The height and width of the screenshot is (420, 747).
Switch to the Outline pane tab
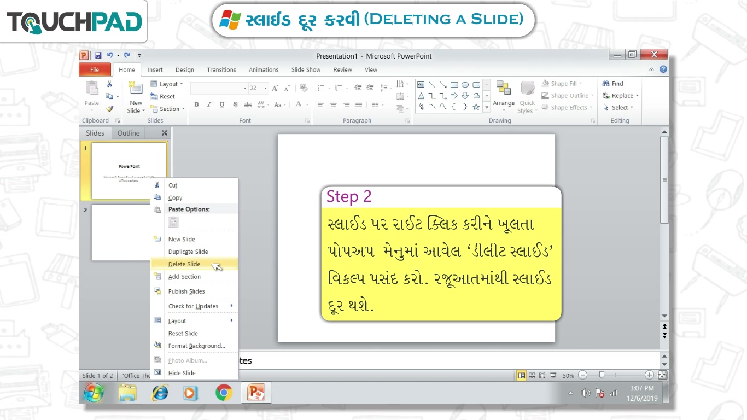[129, 133]
